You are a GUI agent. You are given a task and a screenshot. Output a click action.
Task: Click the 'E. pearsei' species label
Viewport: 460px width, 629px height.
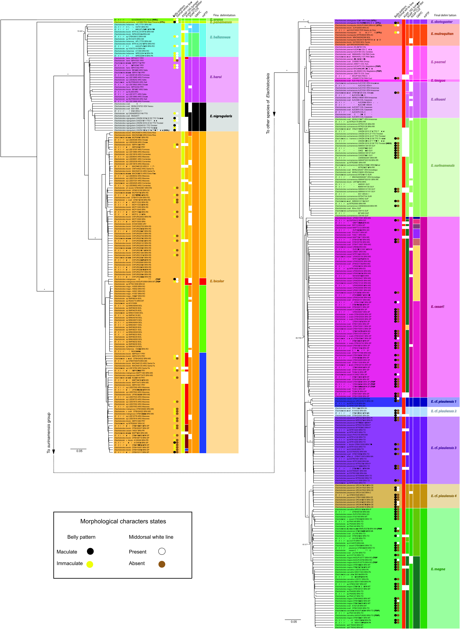point(438,62)
